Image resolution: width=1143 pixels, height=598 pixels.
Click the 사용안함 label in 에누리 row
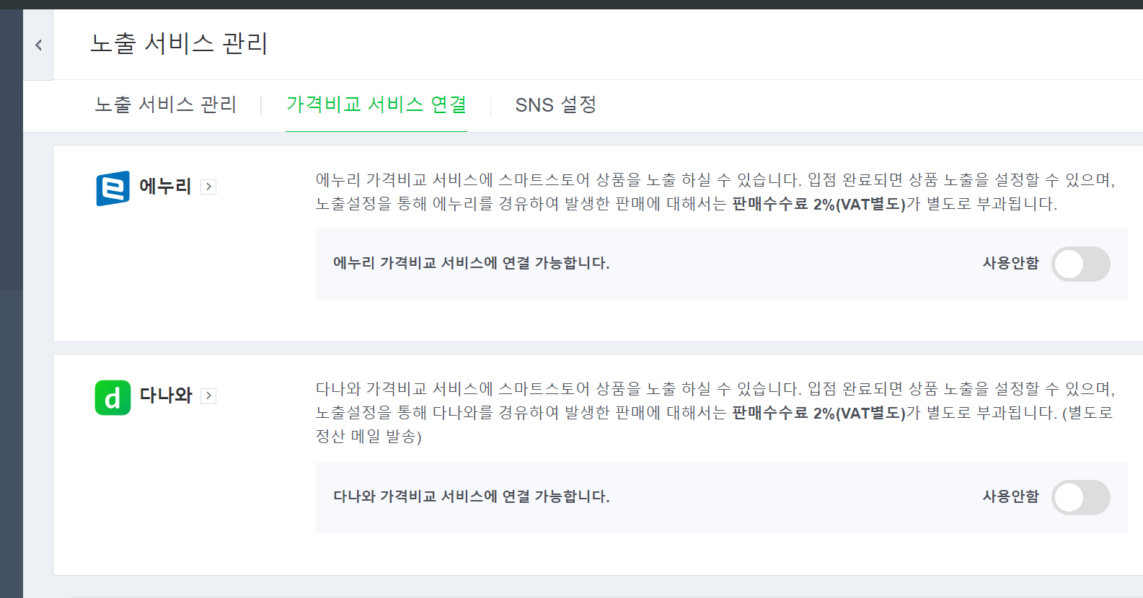point(1011,263)
